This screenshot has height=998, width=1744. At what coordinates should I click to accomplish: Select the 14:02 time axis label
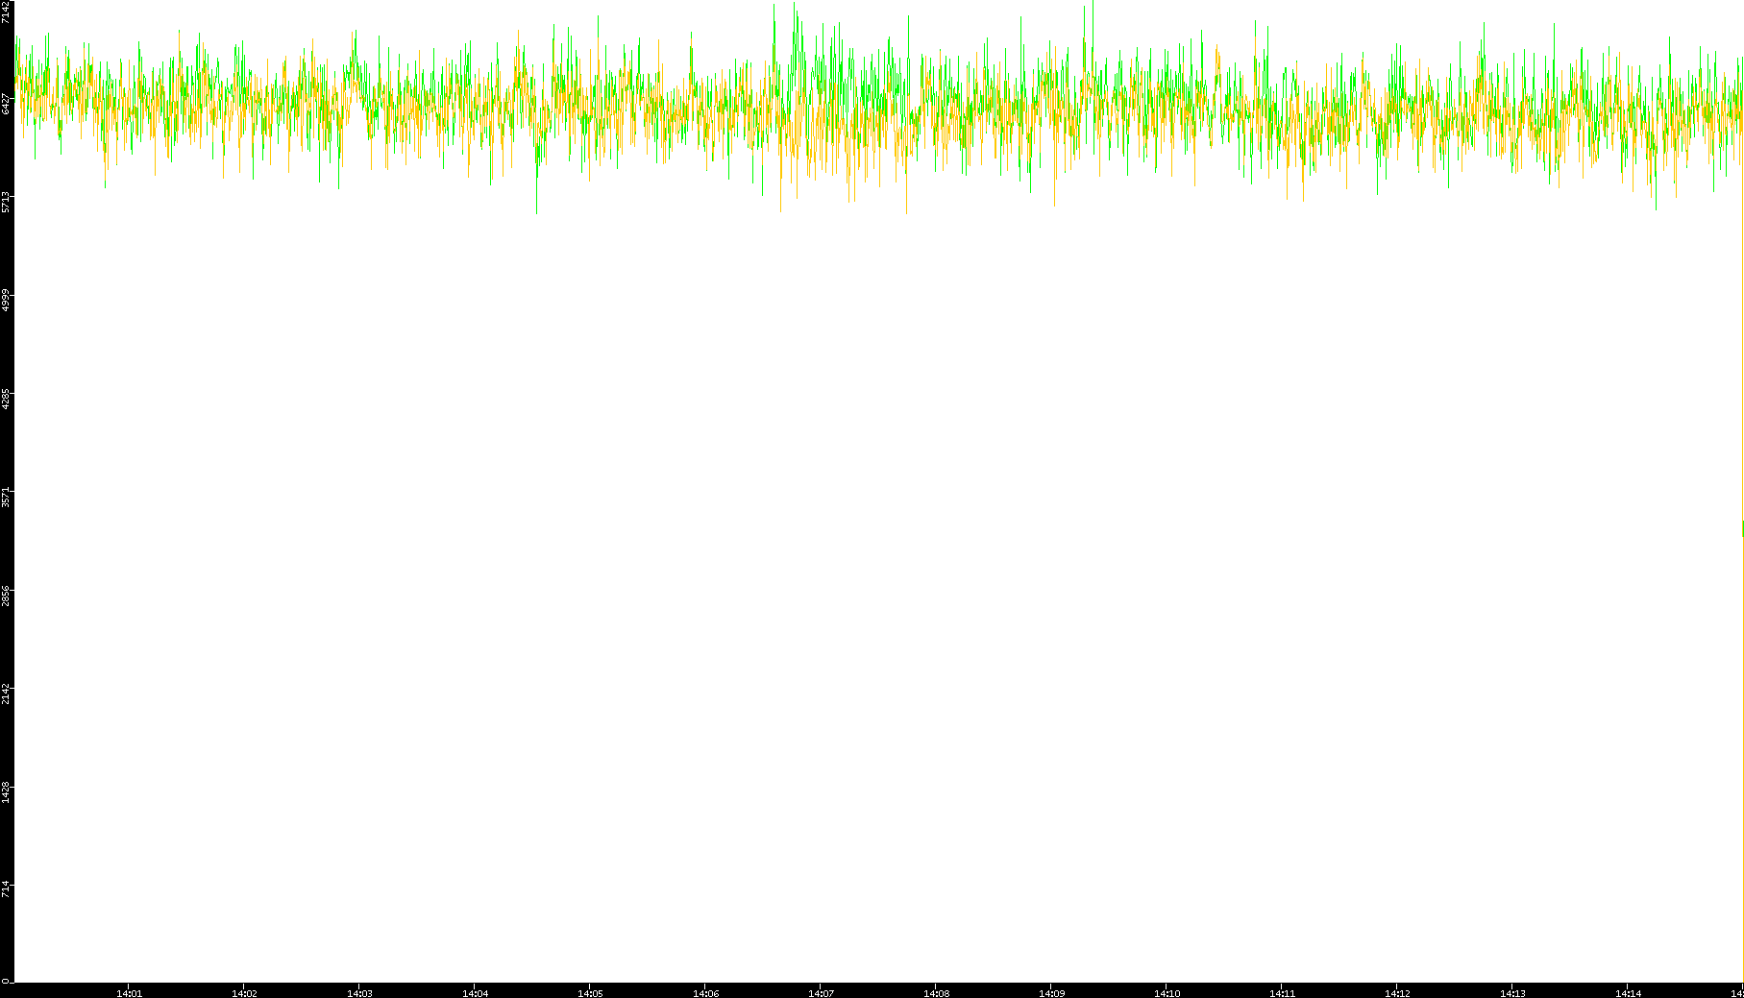click(x=244, y=993)
